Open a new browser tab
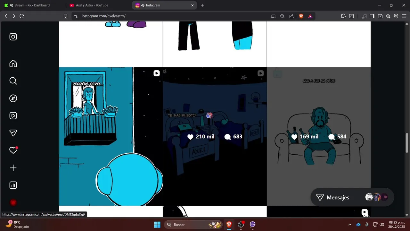 click(202, 5)
